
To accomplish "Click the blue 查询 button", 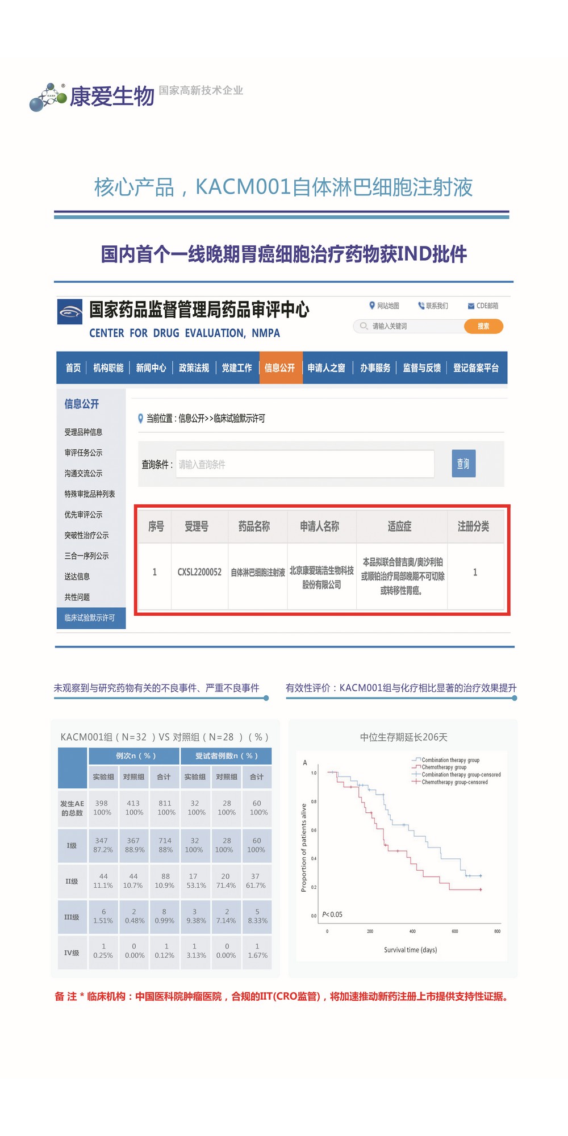I will coord(463,463).
